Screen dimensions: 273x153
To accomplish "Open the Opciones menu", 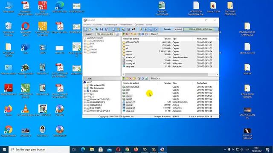I will [x=139, y=25].
